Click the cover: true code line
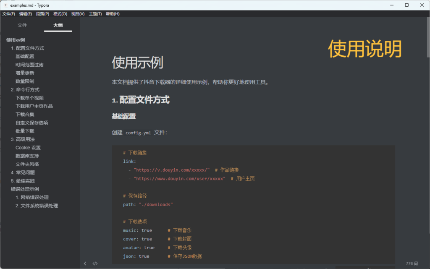Screen dimensions: 430x269 137,239
